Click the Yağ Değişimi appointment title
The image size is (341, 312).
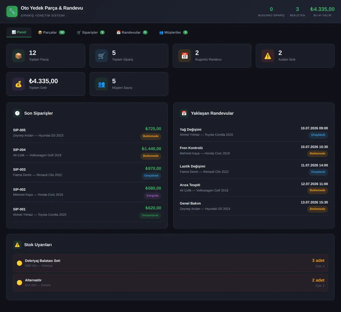191,129
